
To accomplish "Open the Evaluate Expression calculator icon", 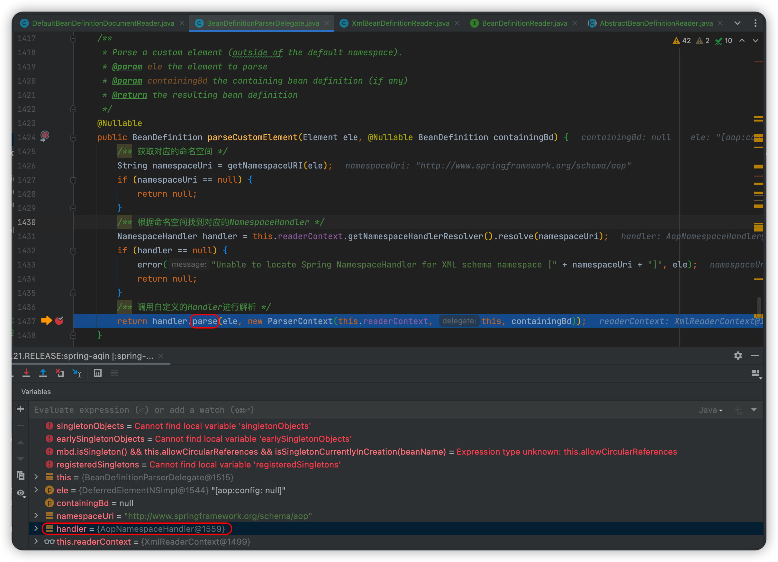I will coord(98,373).
